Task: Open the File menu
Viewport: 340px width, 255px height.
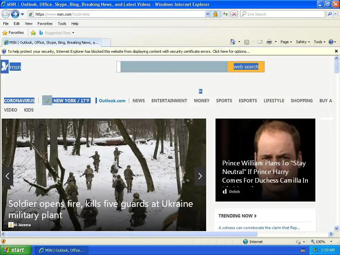Action: click(6, 24)
